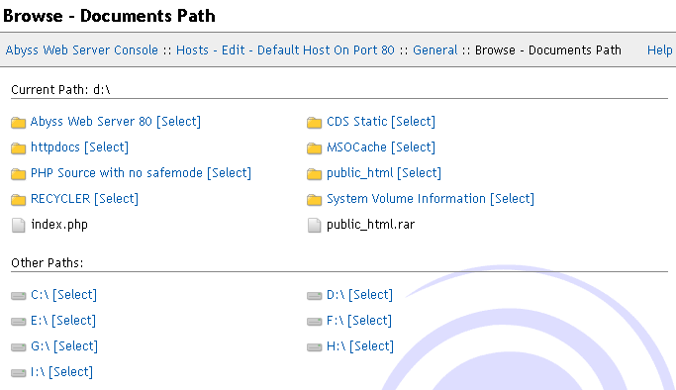Go to Abyss Web Server Console breadcrumb
Screen dimensions: 676x390
82,50
